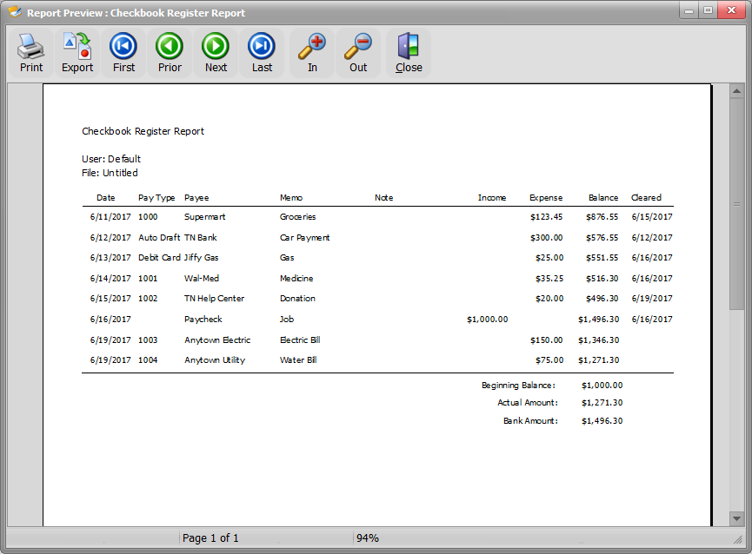The height and width of the screenshot is (554, 752).
Task: Click the 94% zoom level in status bar
Action: pyautogui.click(x=368, y=538)
